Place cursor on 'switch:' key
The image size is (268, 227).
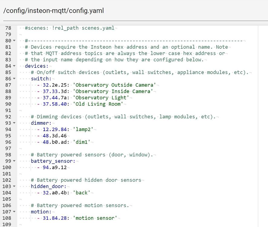point(41,79)
